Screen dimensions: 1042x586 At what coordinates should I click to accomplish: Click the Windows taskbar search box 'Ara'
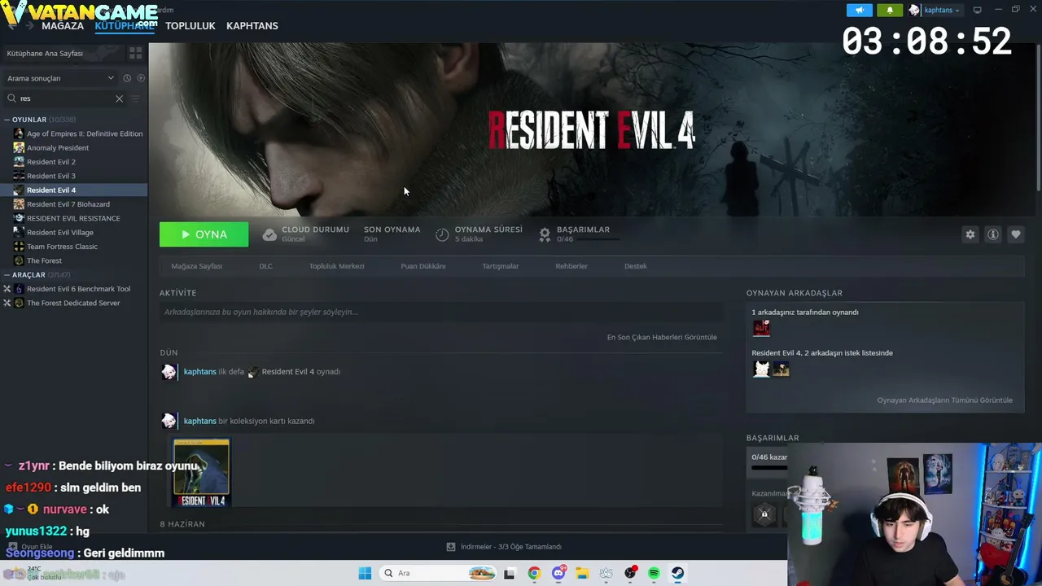[438, 573]
